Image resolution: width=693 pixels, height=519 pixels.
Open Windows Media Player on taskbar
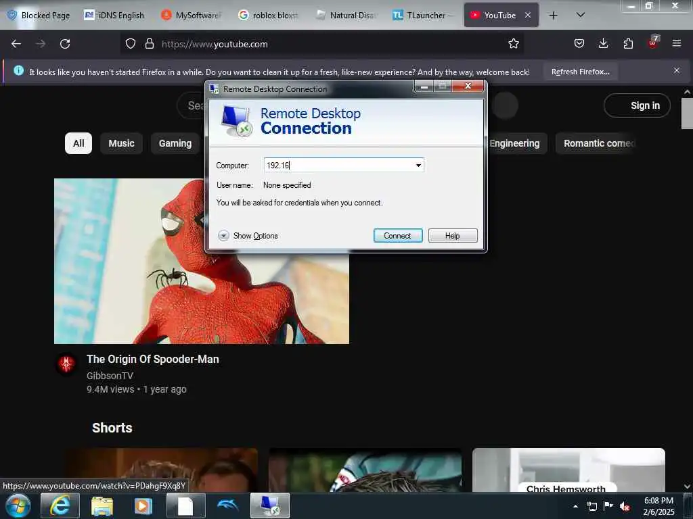pyautogui.click(x=143, y=505)
